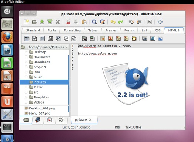Insert HTML5 footer tag icon

coord(74,38)
